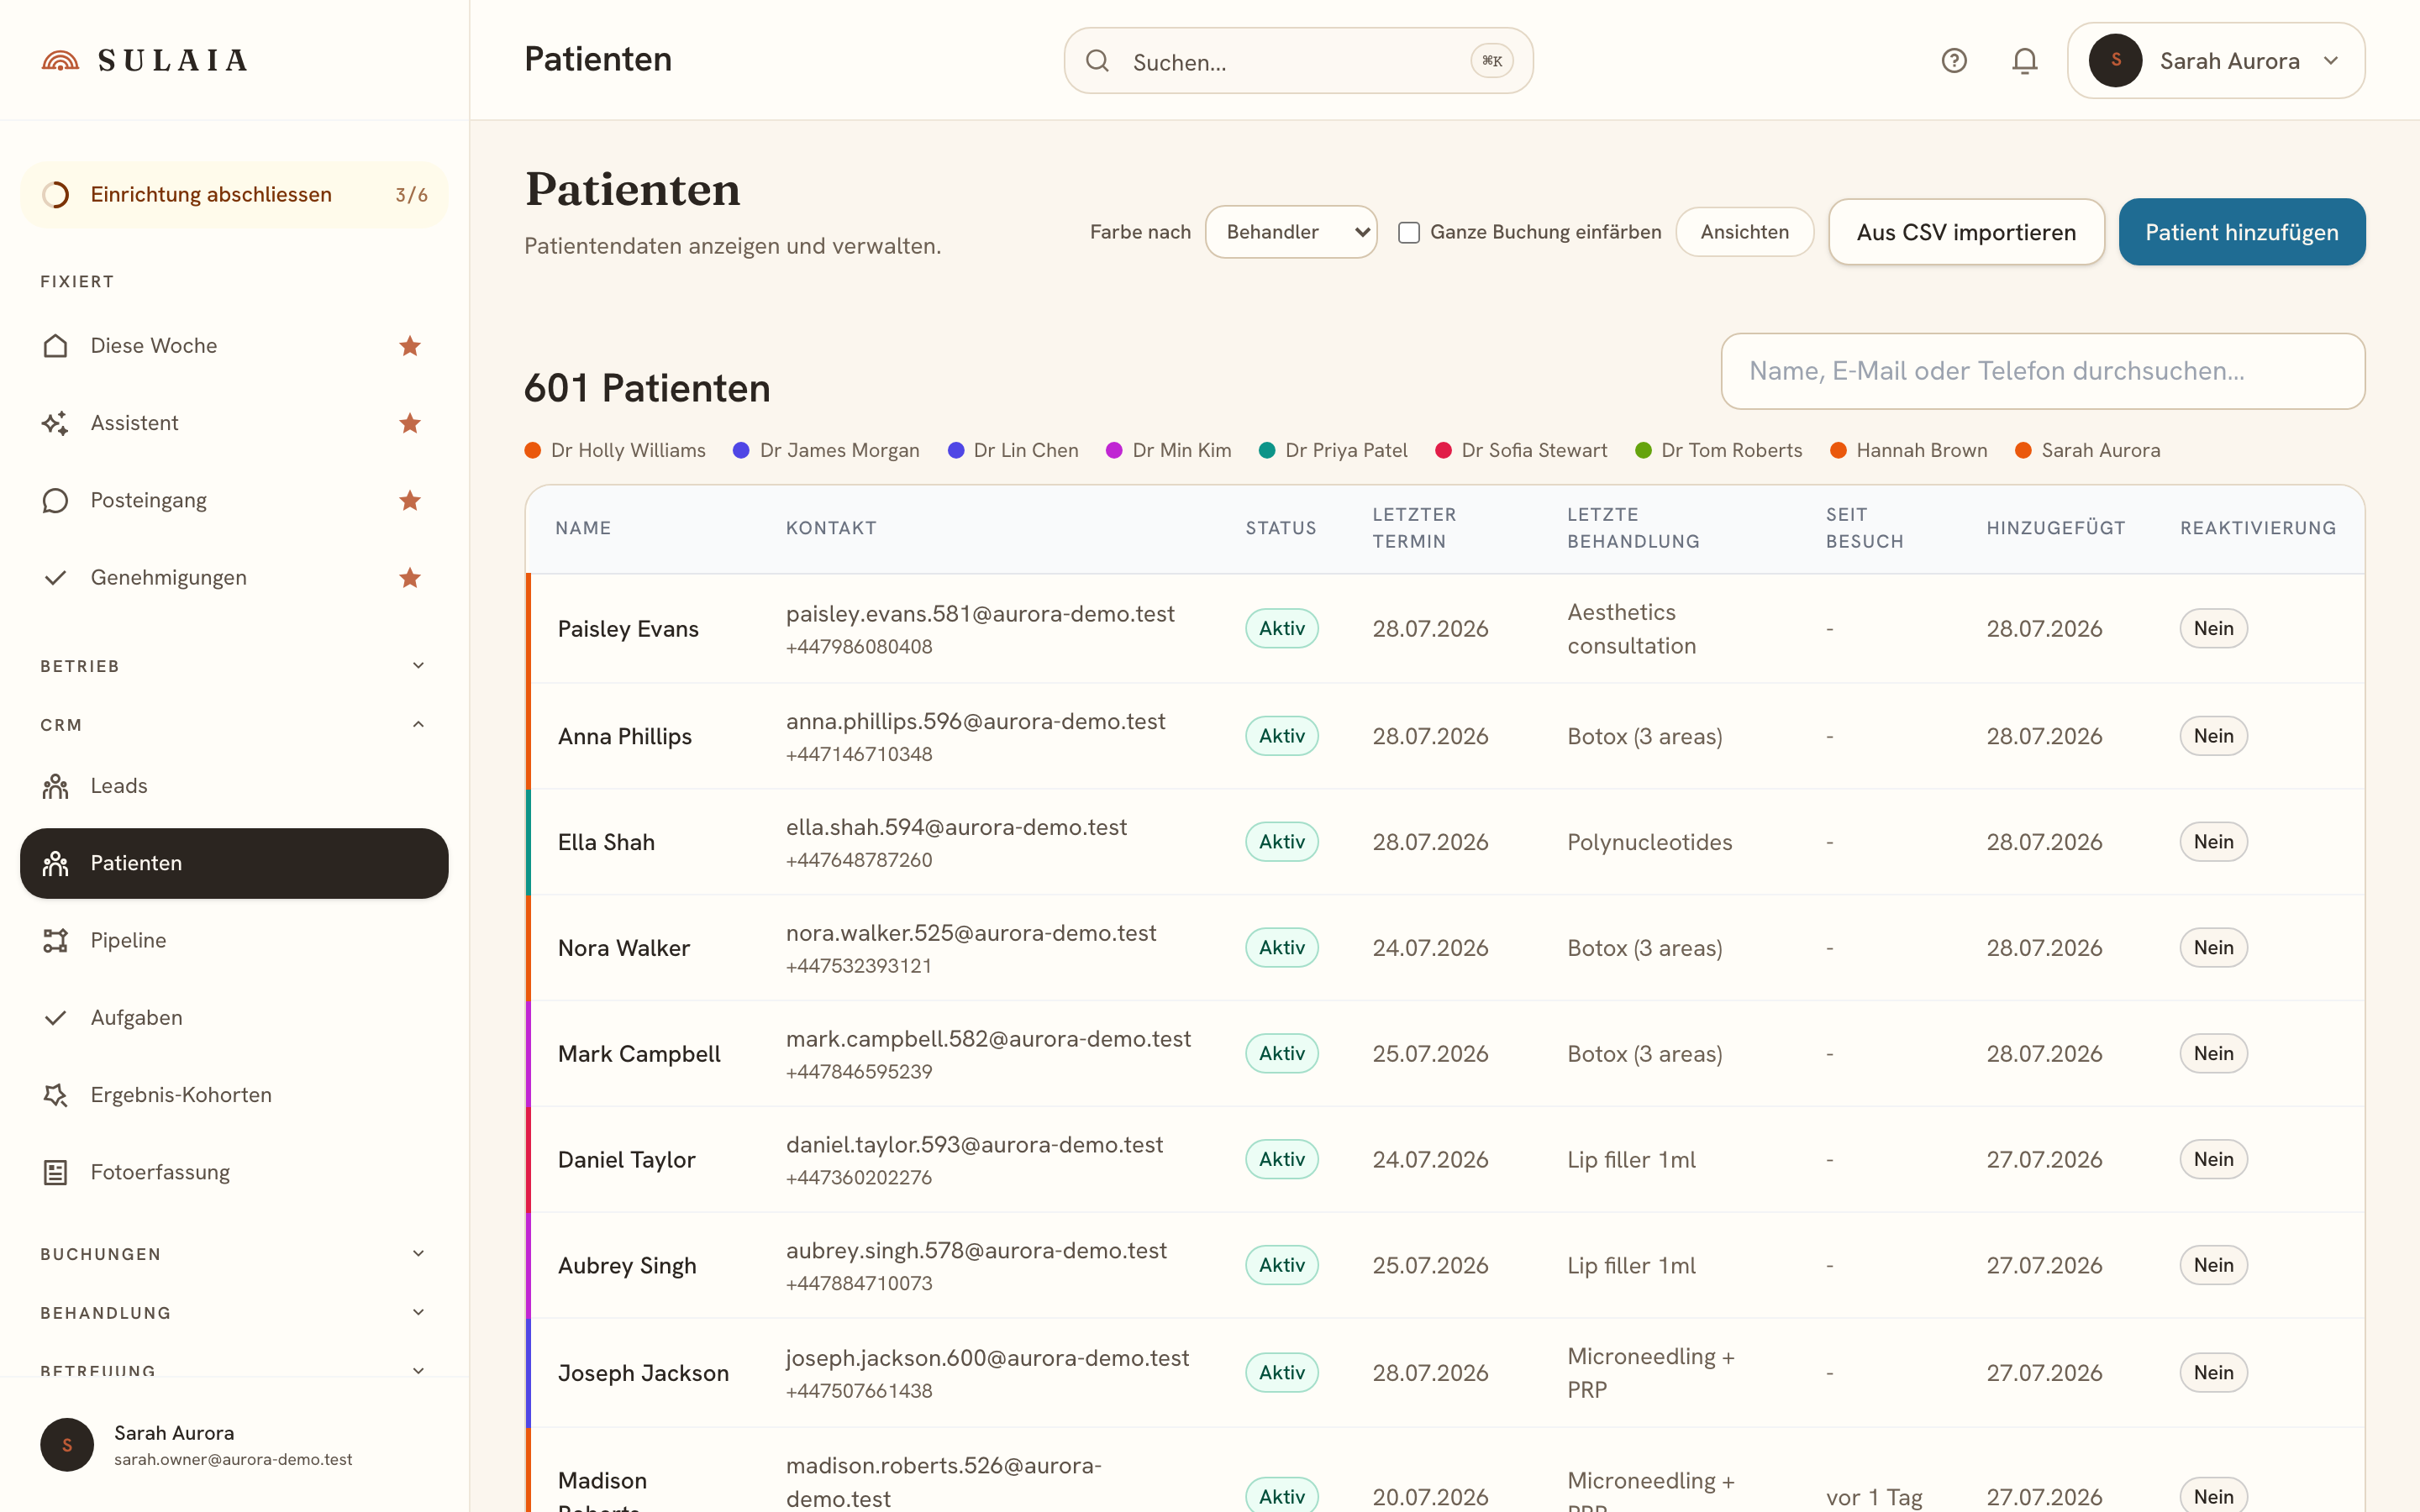Click the Assistent sparkle icon
This screenshot has width=2420, height=1512.
(55, 423)
